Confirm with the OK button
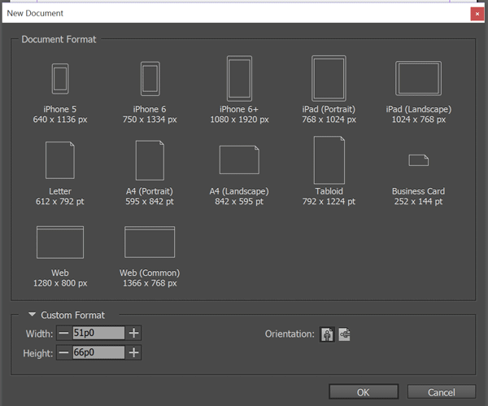Screen dimensions: 488x406 tap(364, 392)
